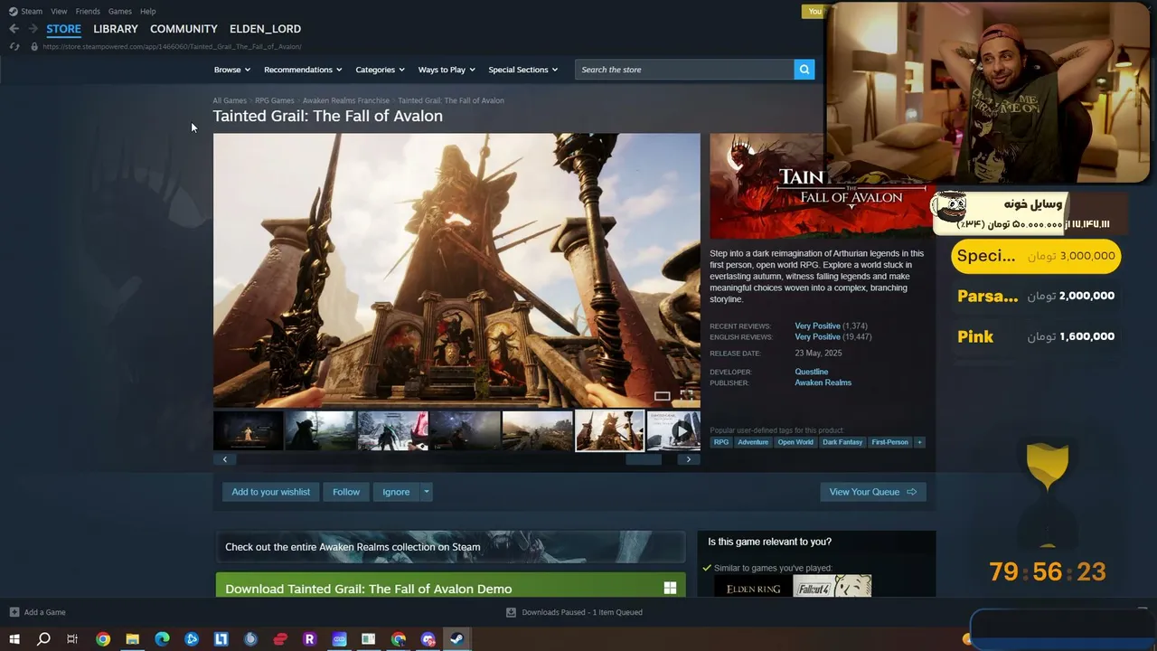Screen dimensions: 1157x651
Task: Click the store search magnifier button
Action: pos(804,70)
